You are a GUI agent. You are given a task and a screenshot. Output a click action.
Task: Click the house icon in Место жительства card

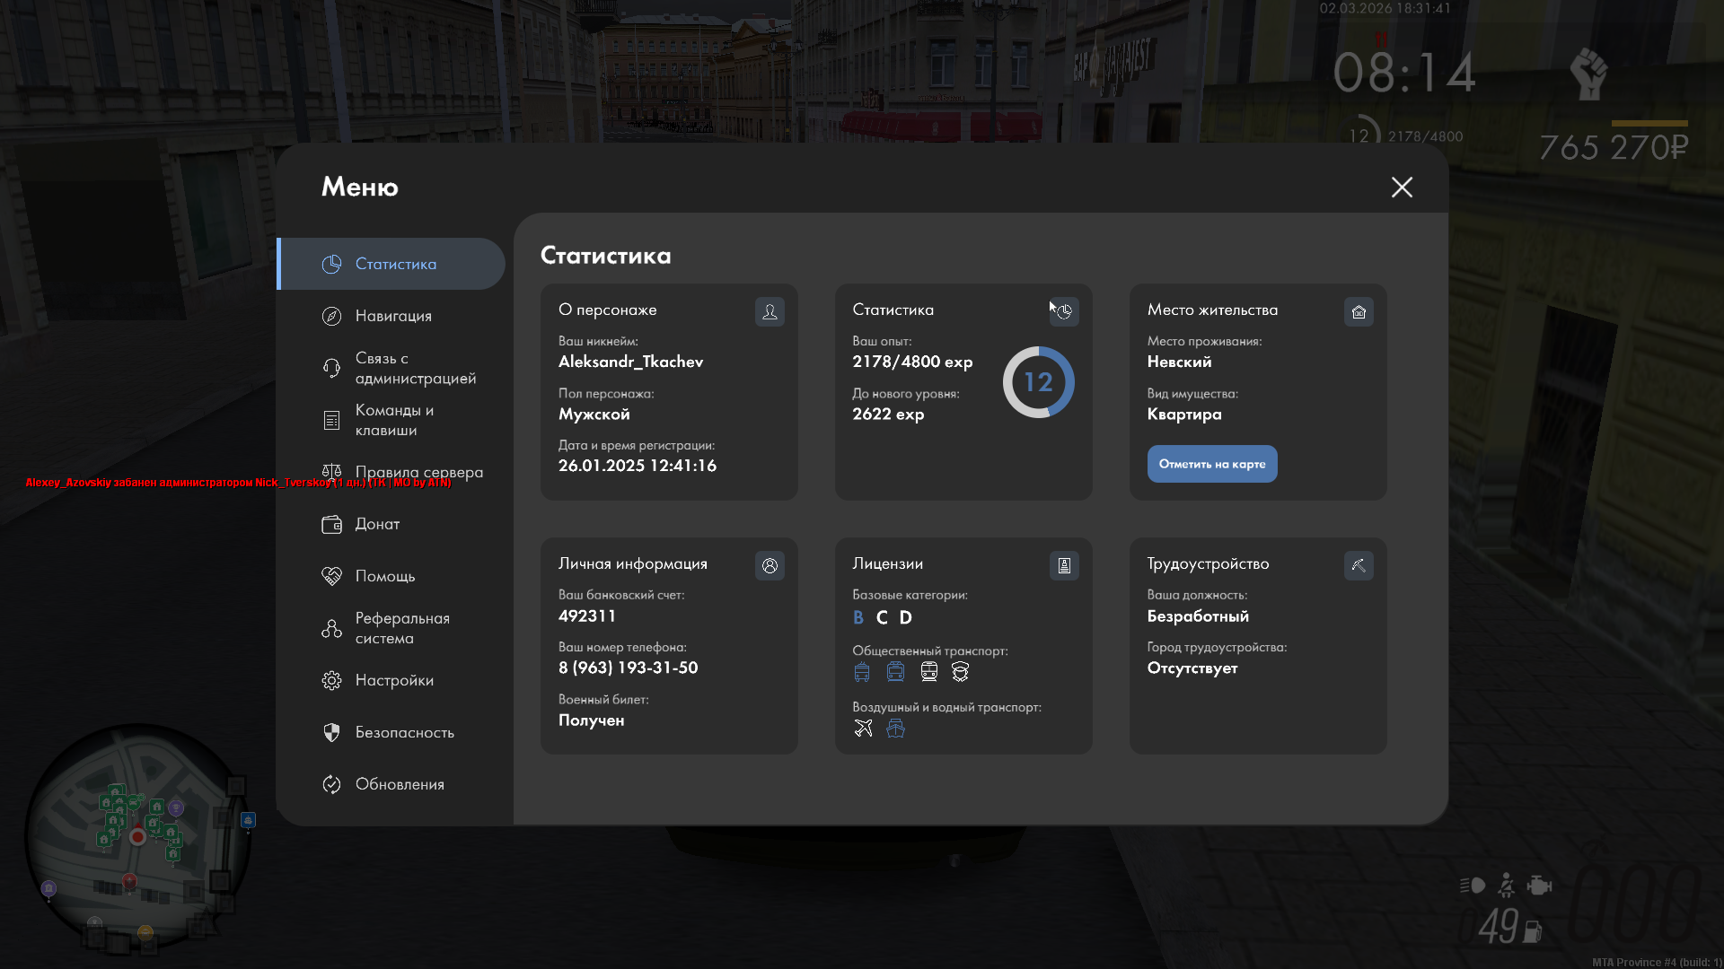click(x=1359, y=311)
